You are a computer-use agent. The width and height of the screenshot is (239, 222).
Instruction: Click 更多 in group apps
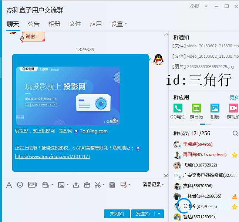[234, 97]
